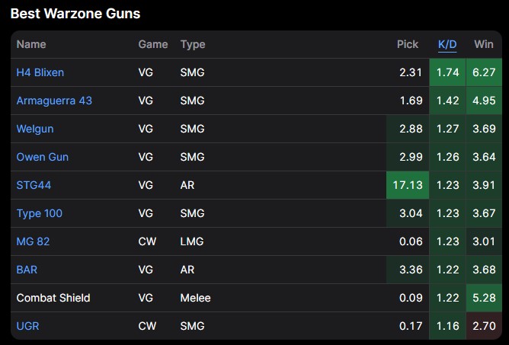The image size is (509, 345).
Task: Click the Welgun weapon link
Action: coord(35,129)
